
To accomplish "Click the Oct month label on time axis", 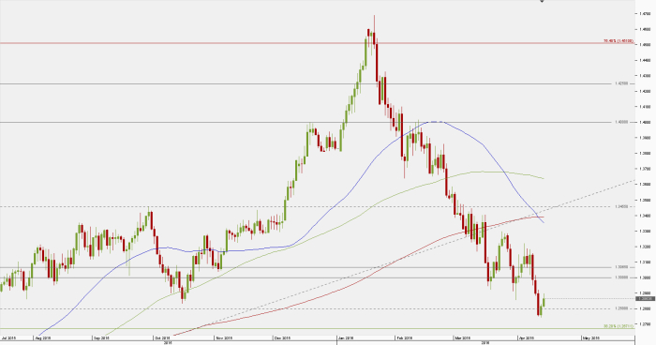I will click(162, 337).
